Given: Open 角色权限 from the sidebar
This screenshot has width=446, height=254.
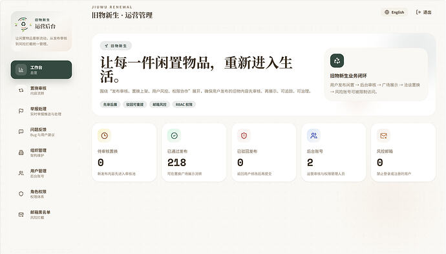Looking at the screenshot, I should pyautogui.click(x=41, y=194).
